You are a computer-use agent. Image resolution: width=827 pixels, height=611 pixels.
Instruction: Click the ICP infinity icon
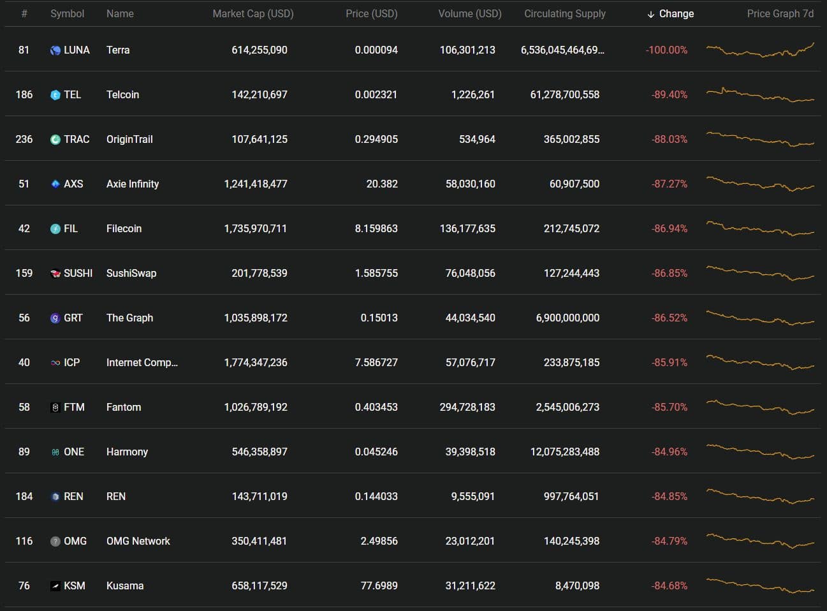tap(55, 362)
